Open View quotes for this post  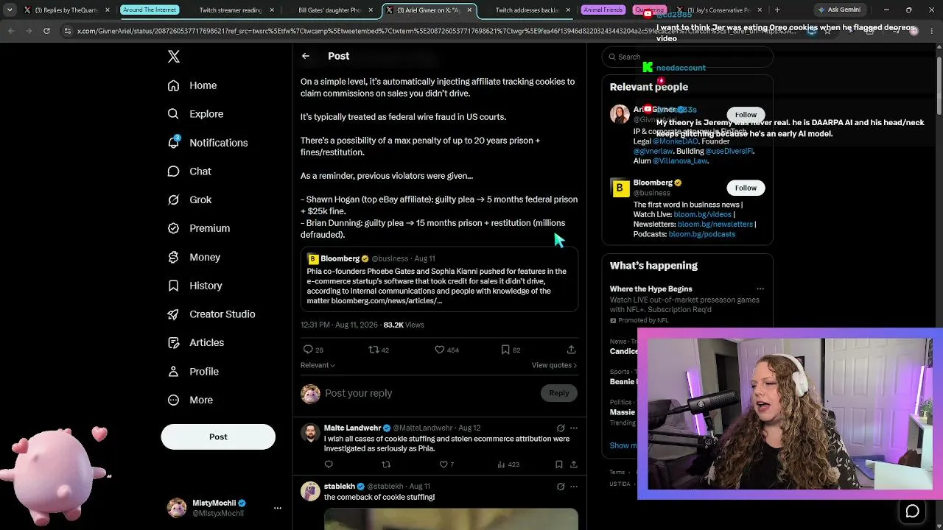554,365
